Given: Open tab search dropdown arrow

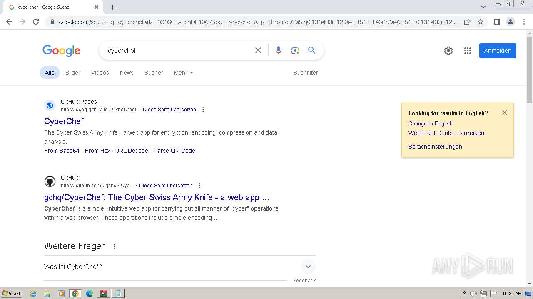Looking at the screenshot, I should [x=483, y=7].
